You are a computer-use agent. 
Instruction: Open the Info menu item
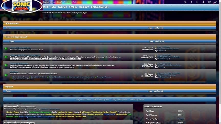53,7
